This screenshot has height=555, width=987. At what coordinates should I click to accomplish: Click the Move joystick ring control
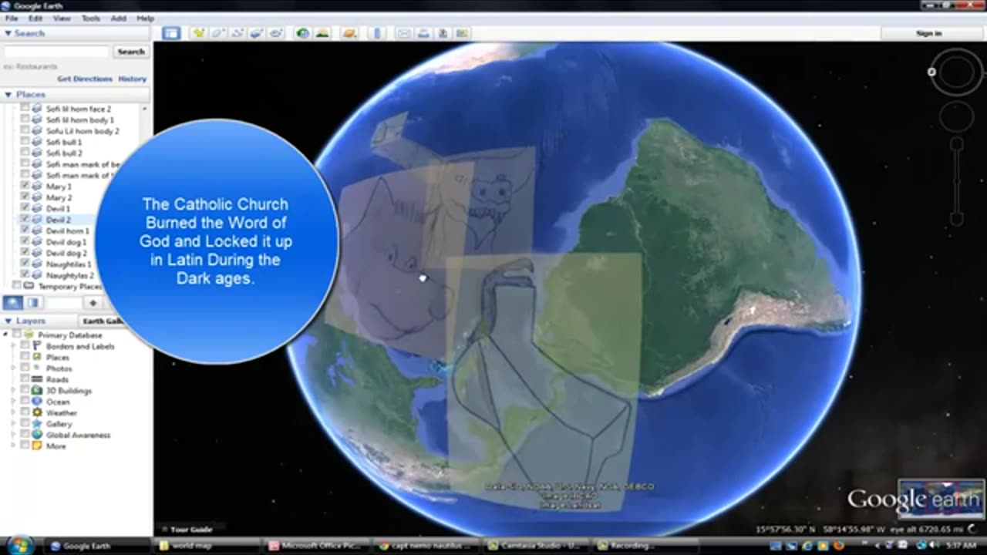click(957, 117)
